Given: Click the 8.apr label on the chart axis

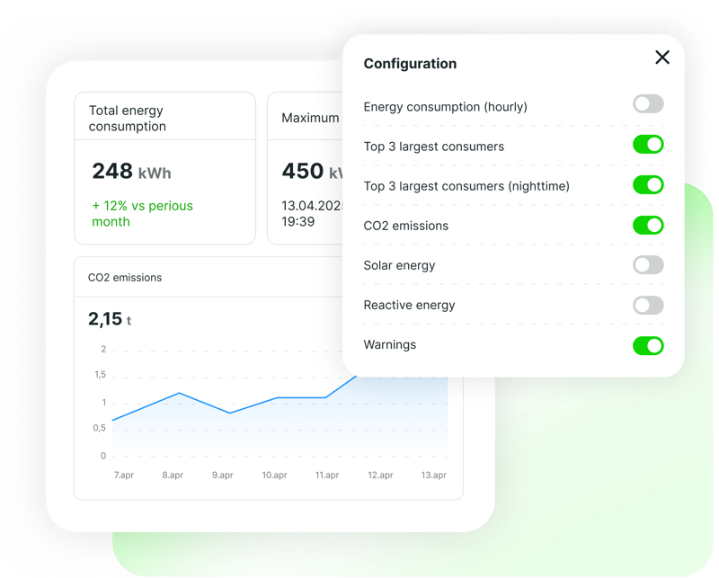Looking at the screenshot, I should point(173,475).
